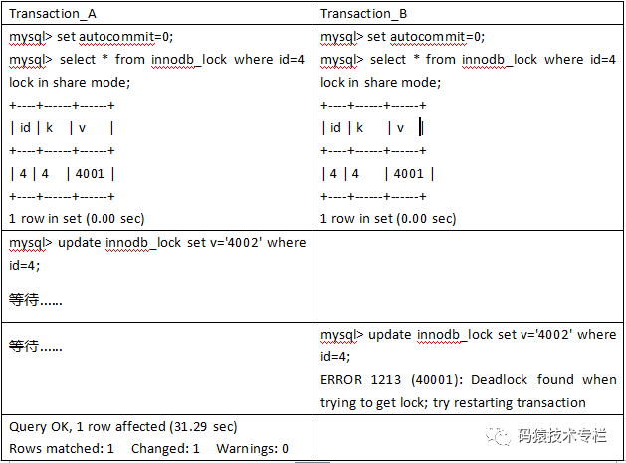Click the 'Rows matched: 1' text
This screenshot has height=463, width=626.
(62, 449)
